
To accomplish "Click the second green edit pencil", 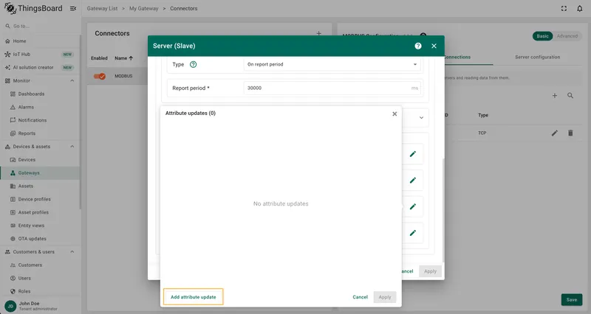I will click(413, 180).
